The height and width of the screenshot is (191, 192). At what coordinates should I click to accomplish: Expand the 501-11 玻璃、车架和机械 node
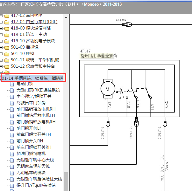[1, 60]
